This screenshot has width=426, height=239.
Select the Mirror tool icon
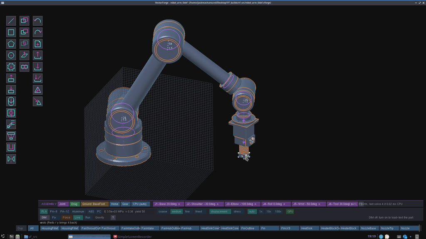click(x=11, y=159)
